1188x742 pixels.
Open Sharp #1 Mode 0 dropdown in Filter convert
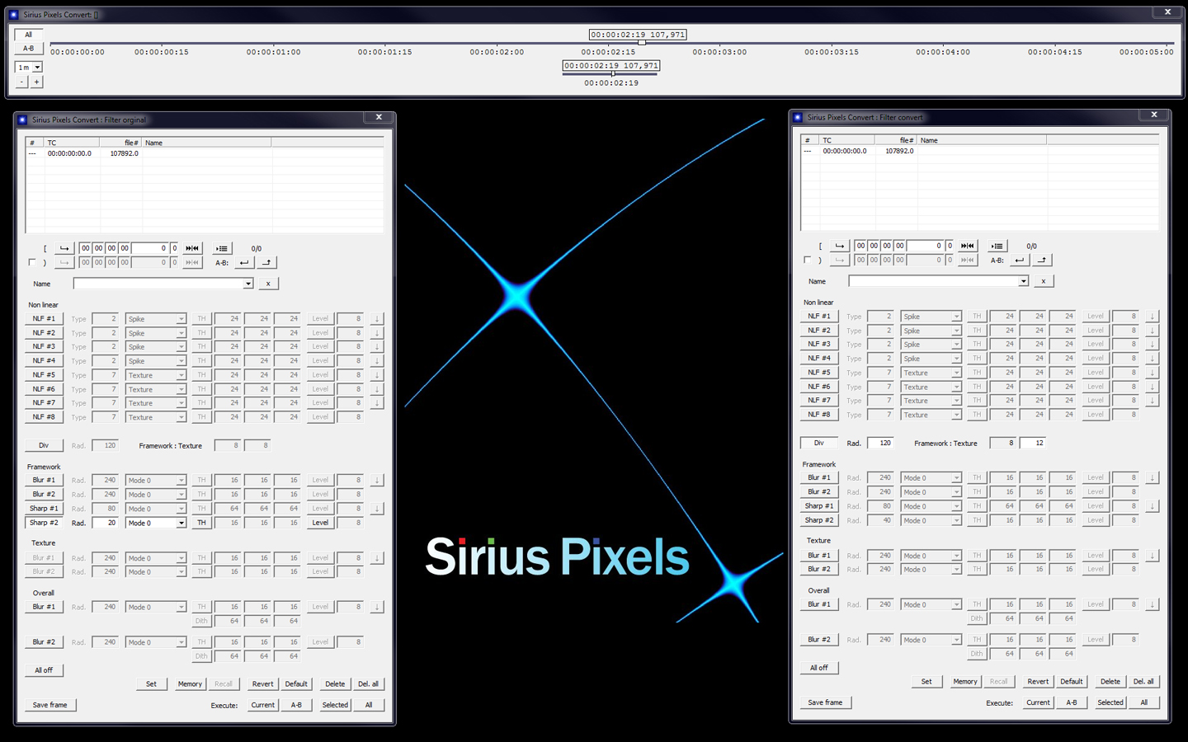[x=956, y=507]
